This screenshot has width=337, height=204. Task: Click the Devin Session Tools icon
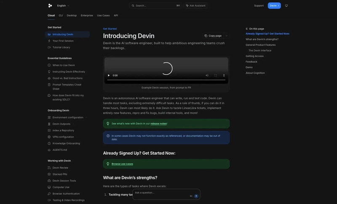(49, 180)
